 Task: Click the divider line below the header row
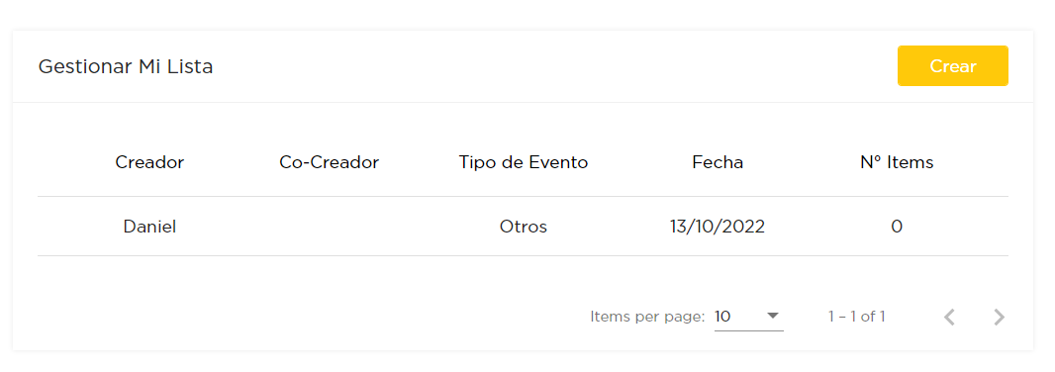point(523,197)
